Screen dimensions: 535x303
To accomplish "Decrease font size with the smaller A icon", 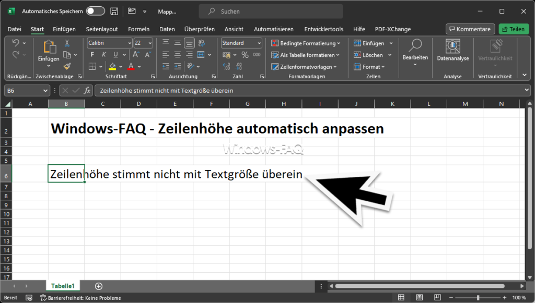I will click(x=148, y=54).
